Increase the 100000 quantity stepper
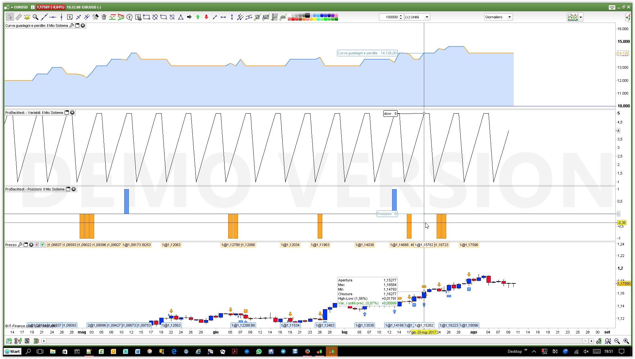Image resolution: width=635 pixels, height=359 pixels. (x=401, y=16)
